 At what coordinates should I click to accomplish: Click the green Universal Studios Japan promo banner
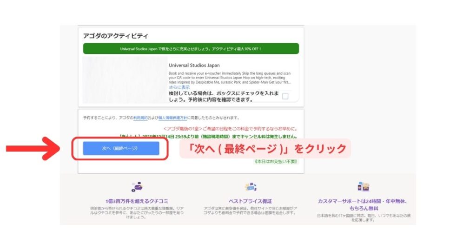click(x=191, y=48)
